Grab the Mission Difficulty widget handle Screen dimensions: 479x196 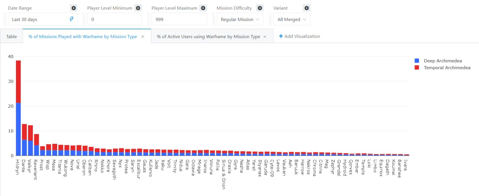click(214, 19)
